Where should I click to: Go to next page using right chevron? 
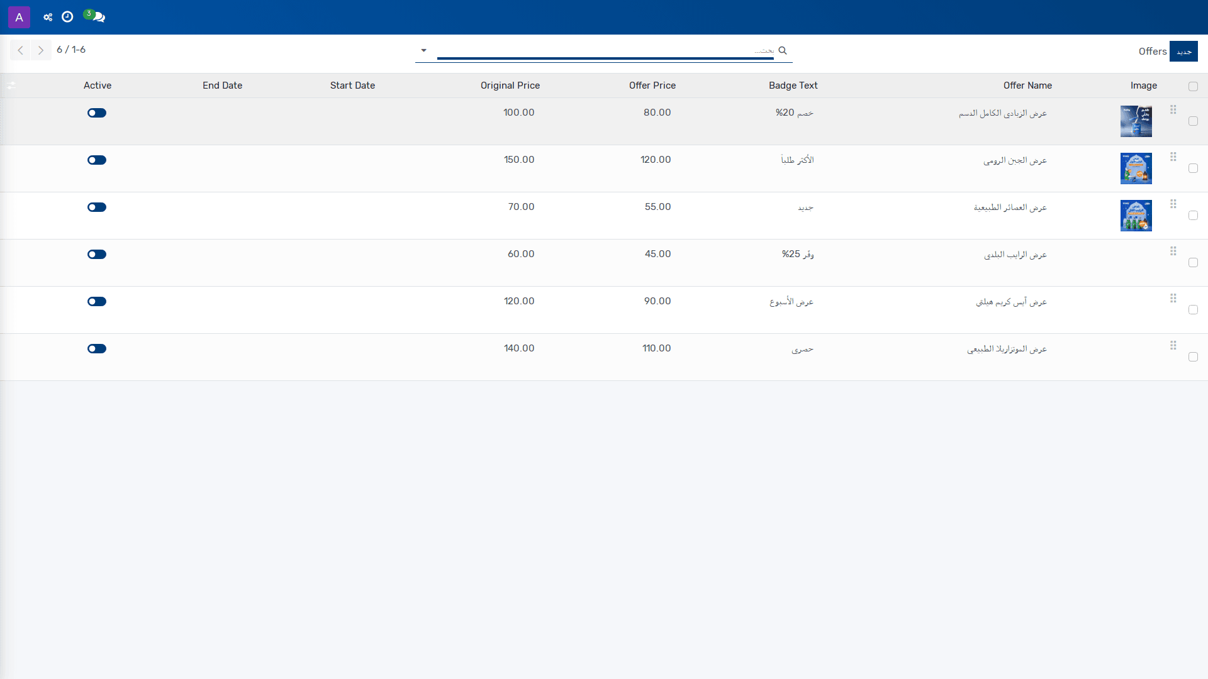point(41,50)
